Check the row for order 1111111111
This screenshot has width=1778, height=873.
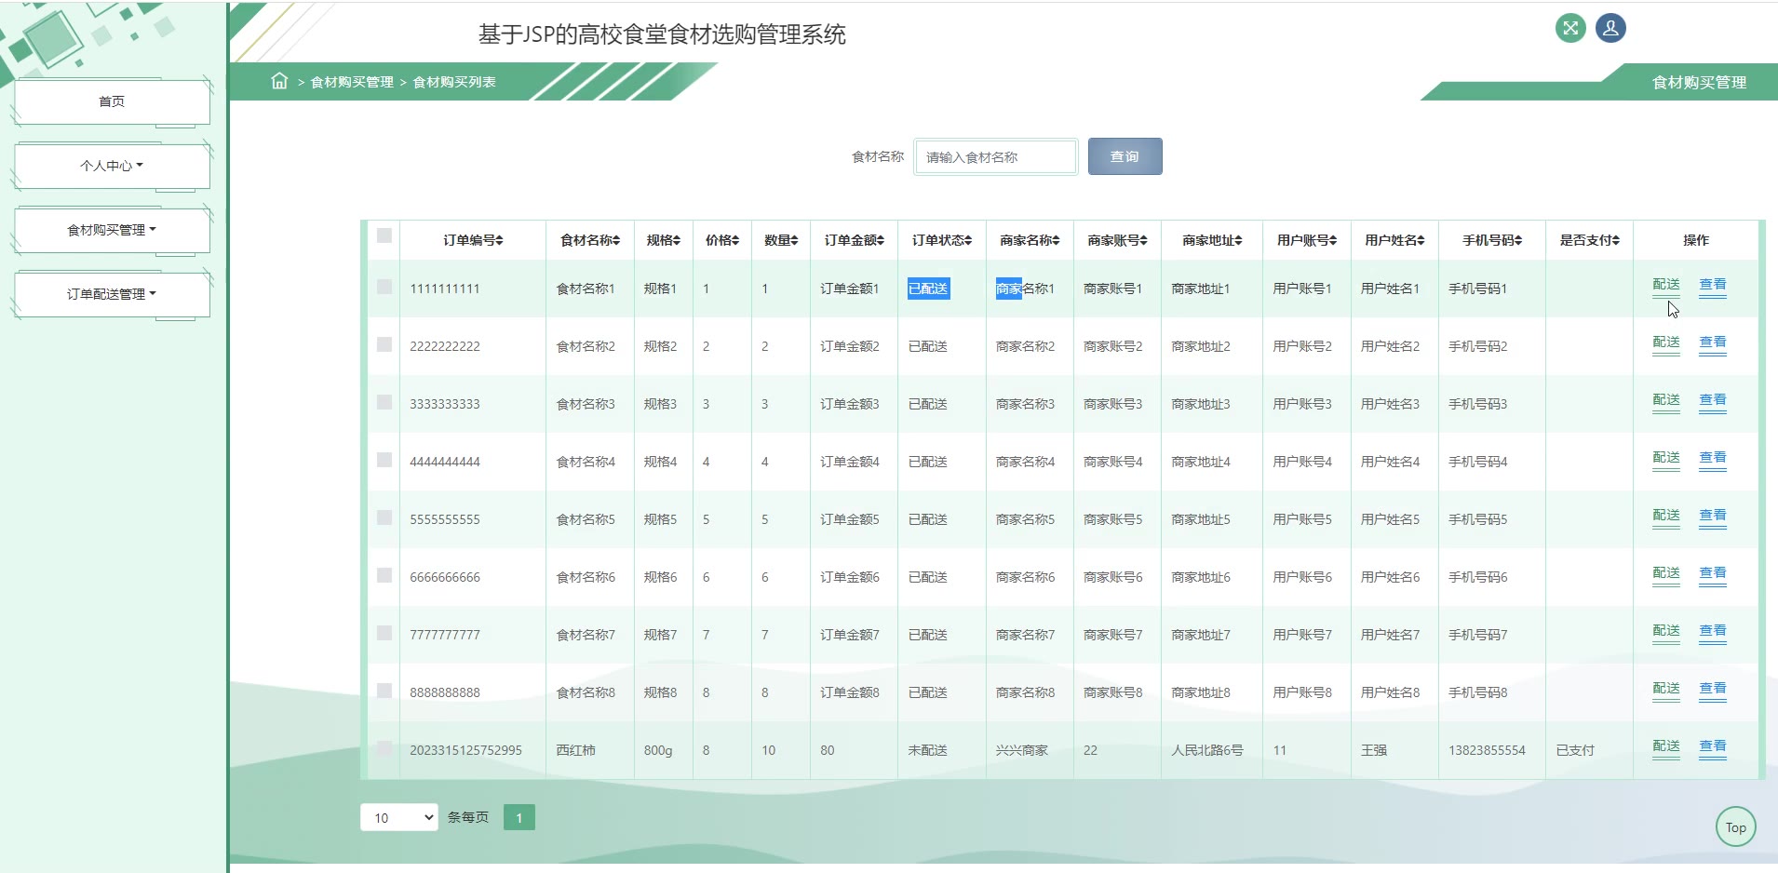point(384,287)
